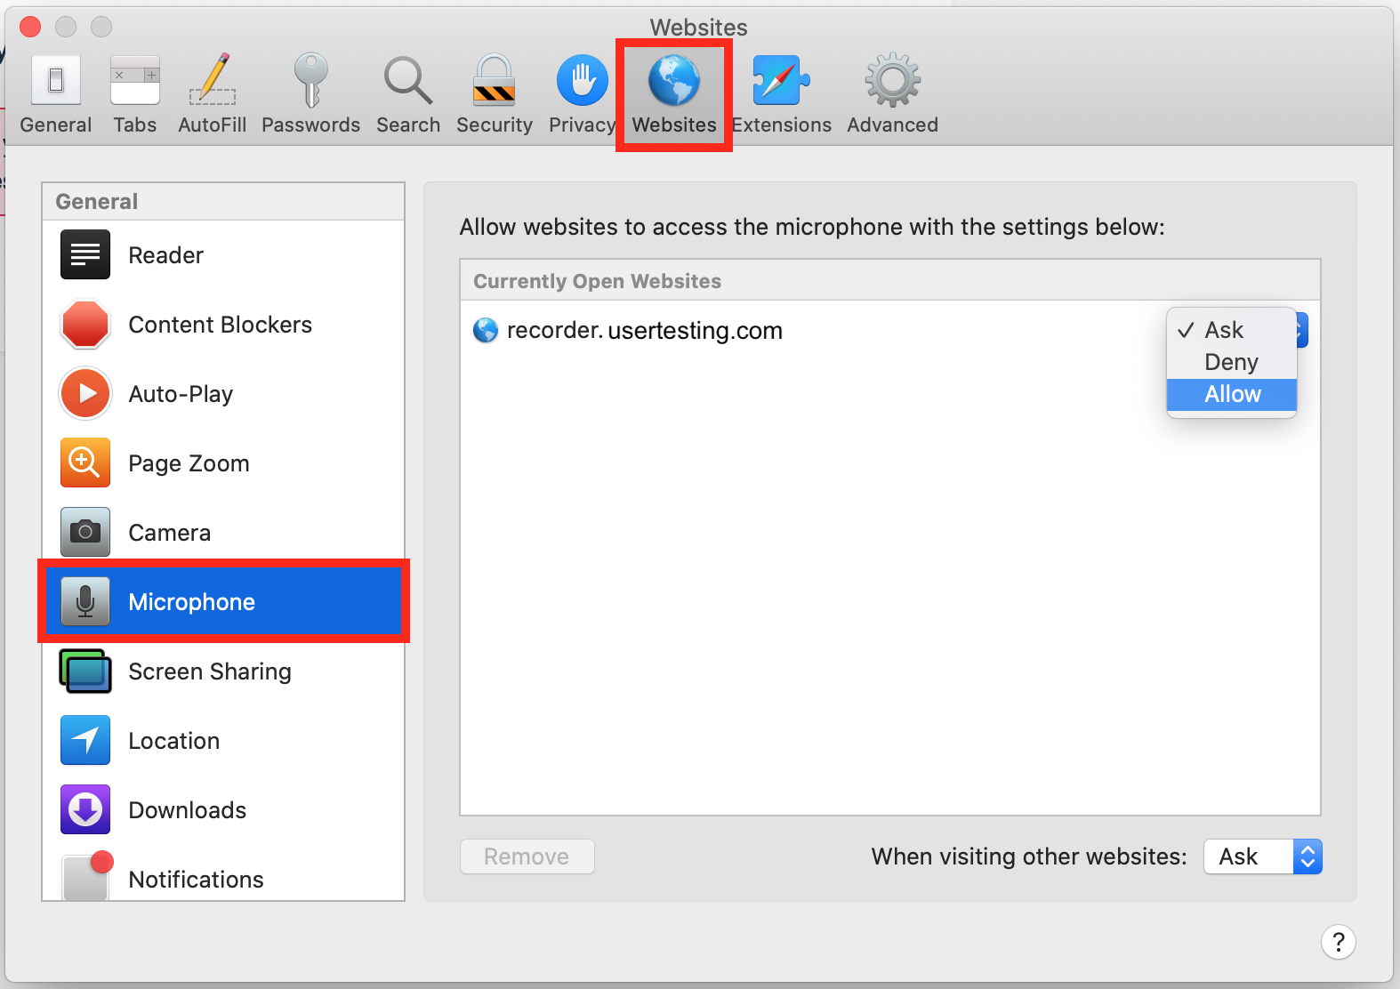Switch to the Tabs tab label
1400x989 pixels.
(135, 125)
